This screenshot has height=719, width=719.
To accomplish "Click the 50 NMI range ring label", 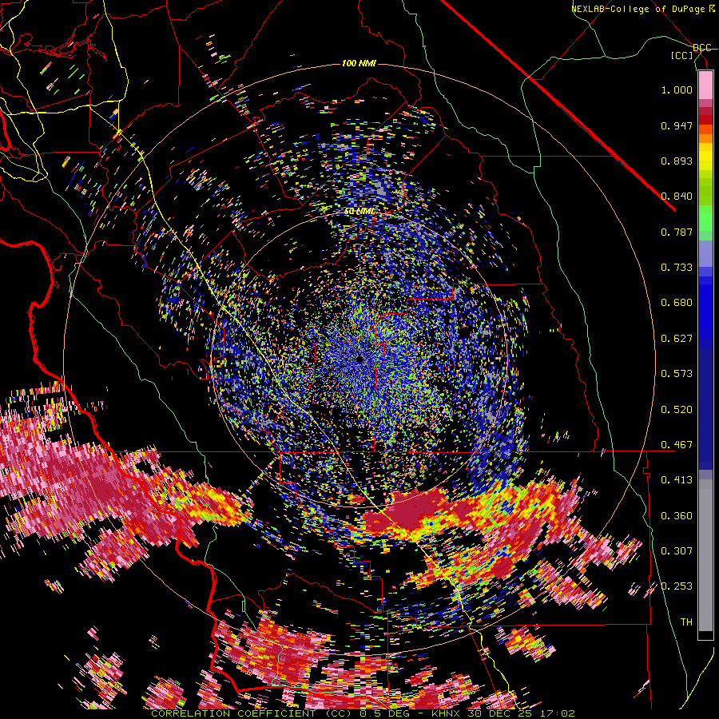I will (359, 212).
